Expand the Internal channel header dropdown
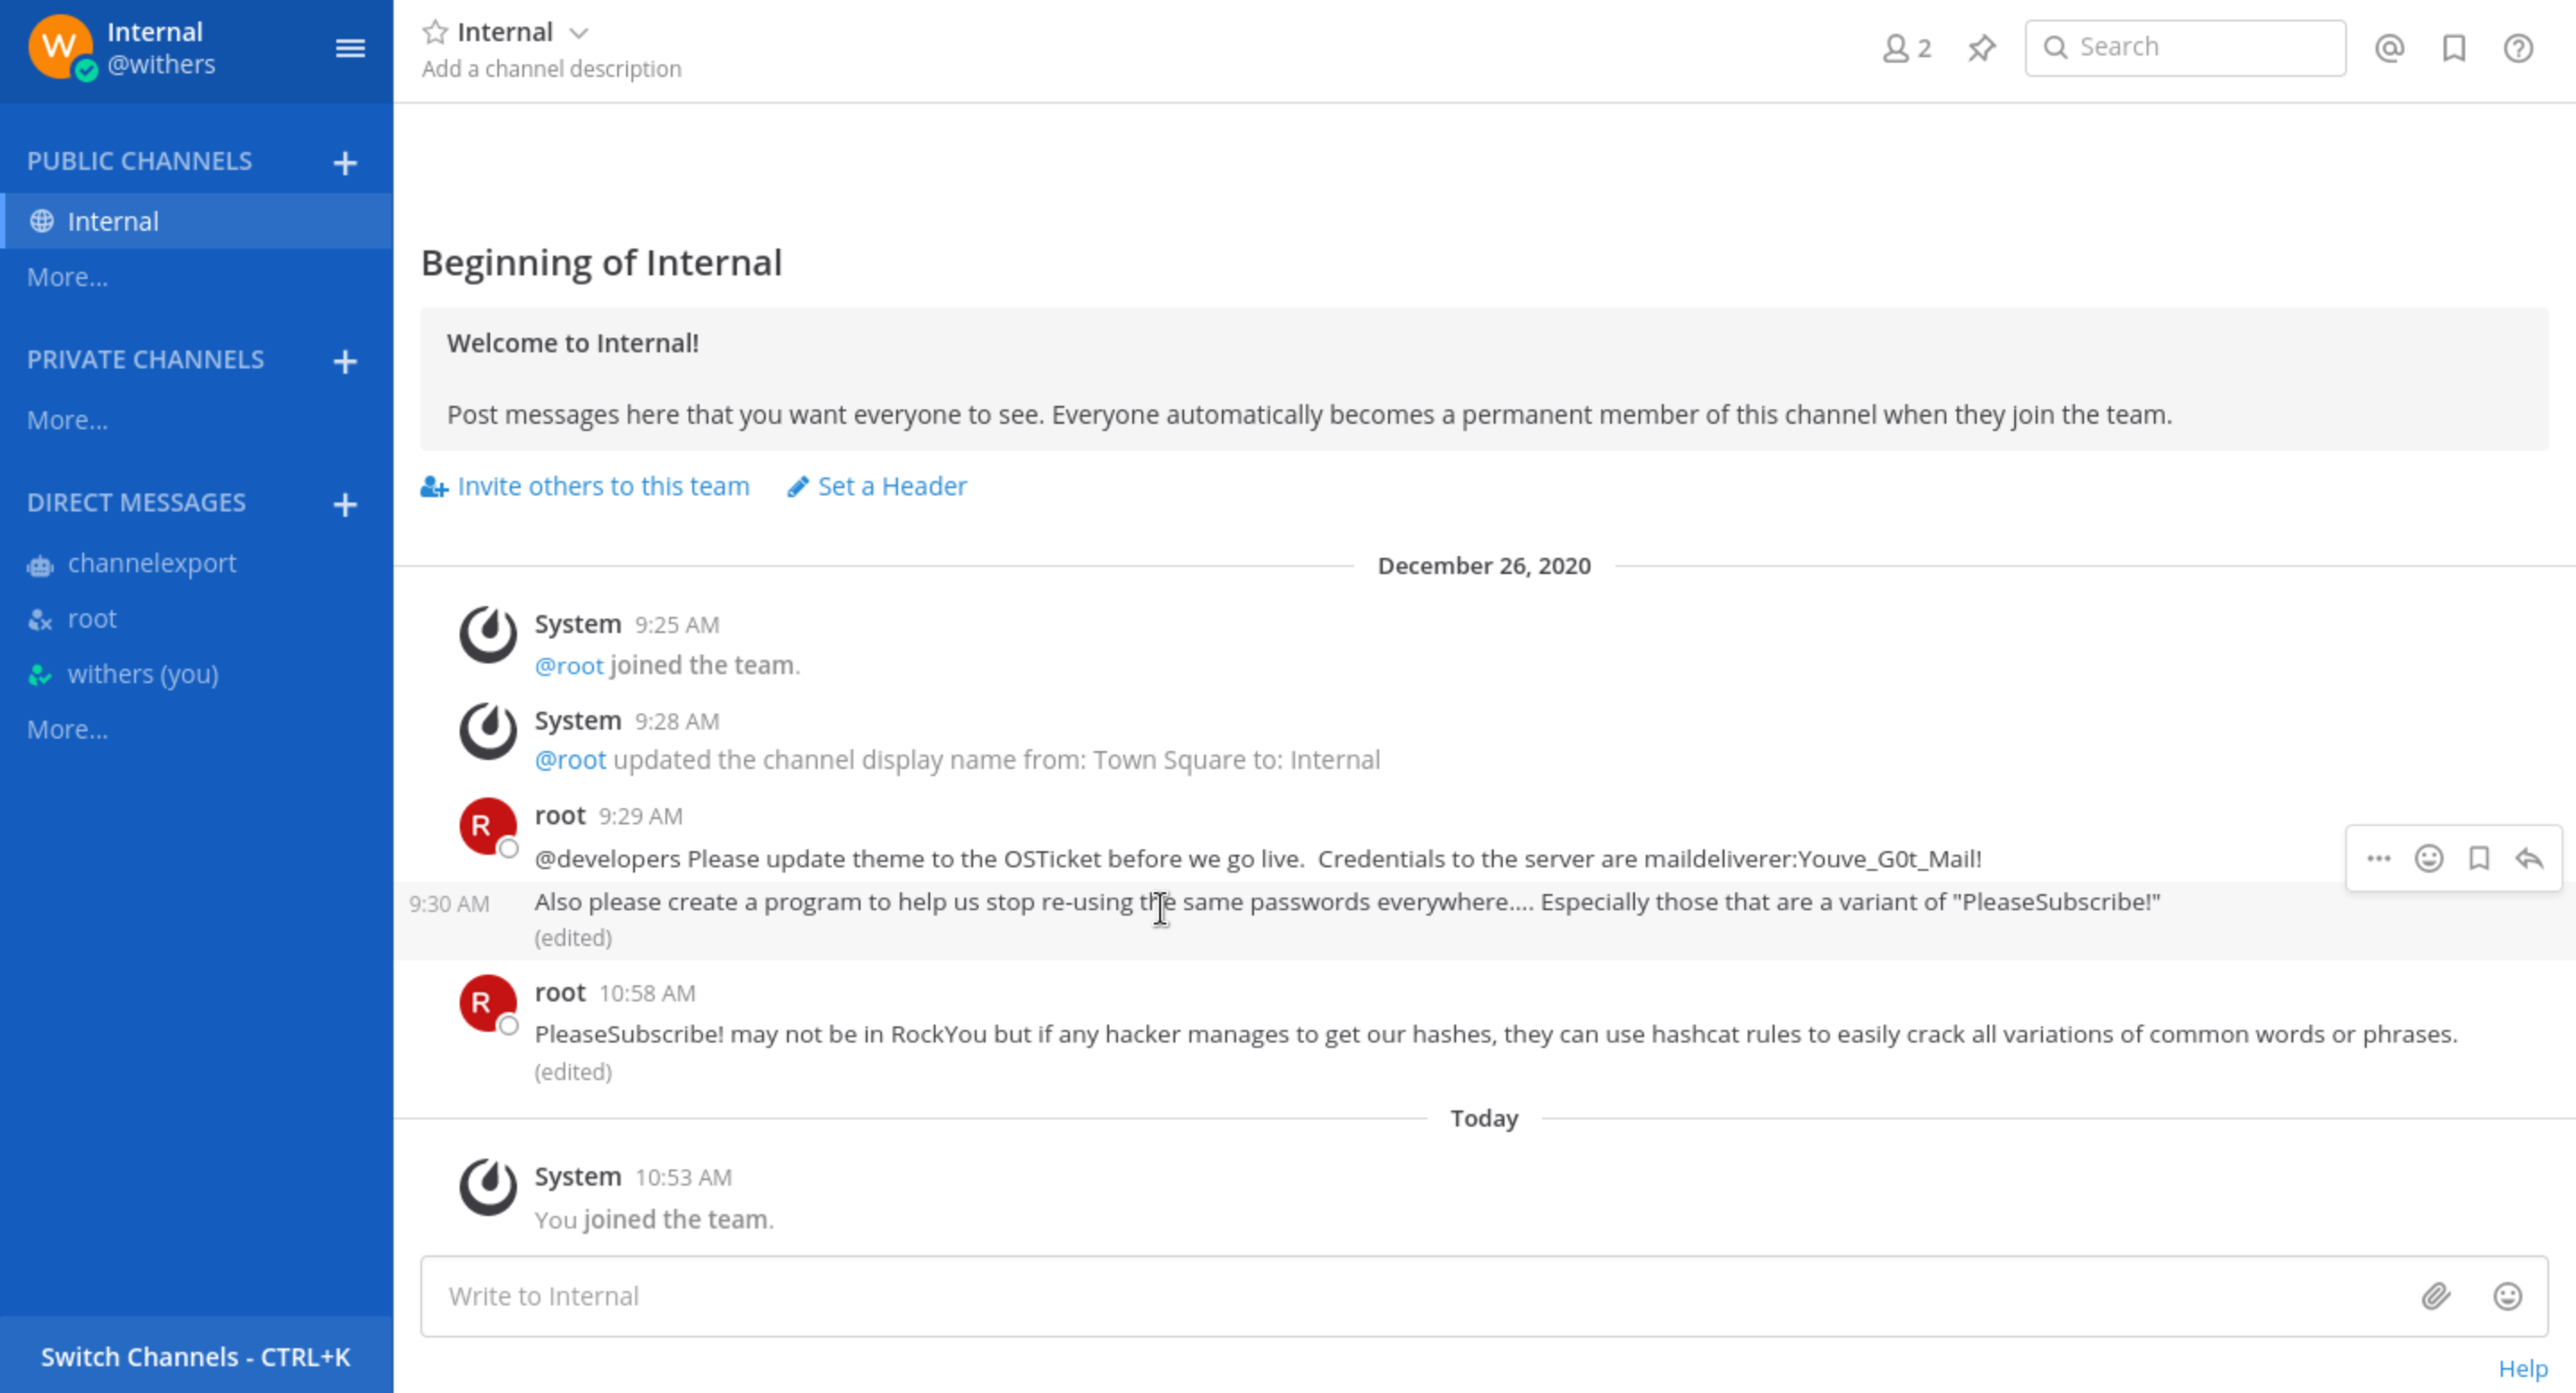Image resolution: width=2576 pixels, height=1393 pixels. (x=578, y=33)
